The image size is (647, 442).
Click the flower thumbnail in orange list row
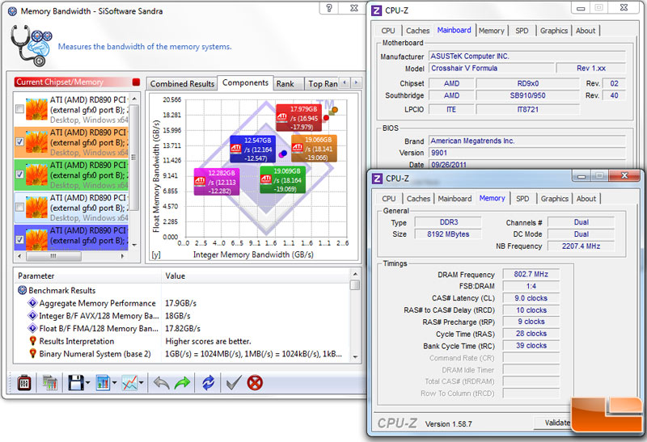(36, 143)
